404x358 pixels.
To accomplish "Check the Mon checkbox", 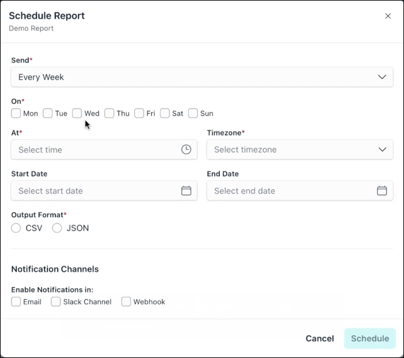I will coord(16,113).
